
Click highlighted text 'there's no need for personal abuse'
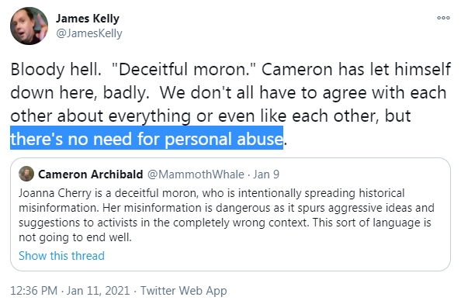point(147,139)
